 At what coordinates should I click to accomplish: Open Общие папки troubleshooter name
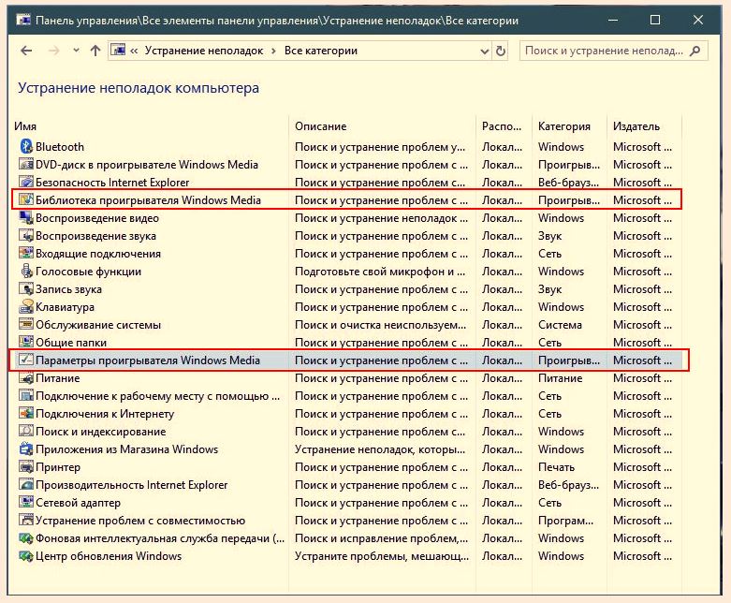click(71, 343)
